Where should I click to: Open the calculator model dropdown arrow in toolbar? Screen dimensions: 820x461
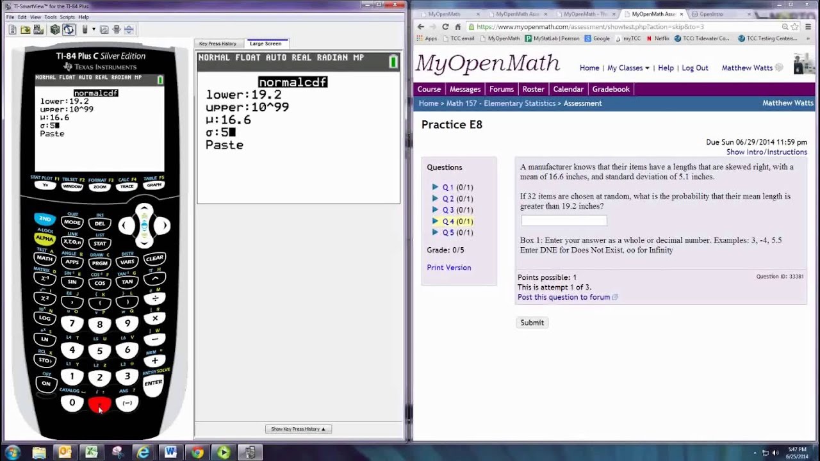point(93,29)
